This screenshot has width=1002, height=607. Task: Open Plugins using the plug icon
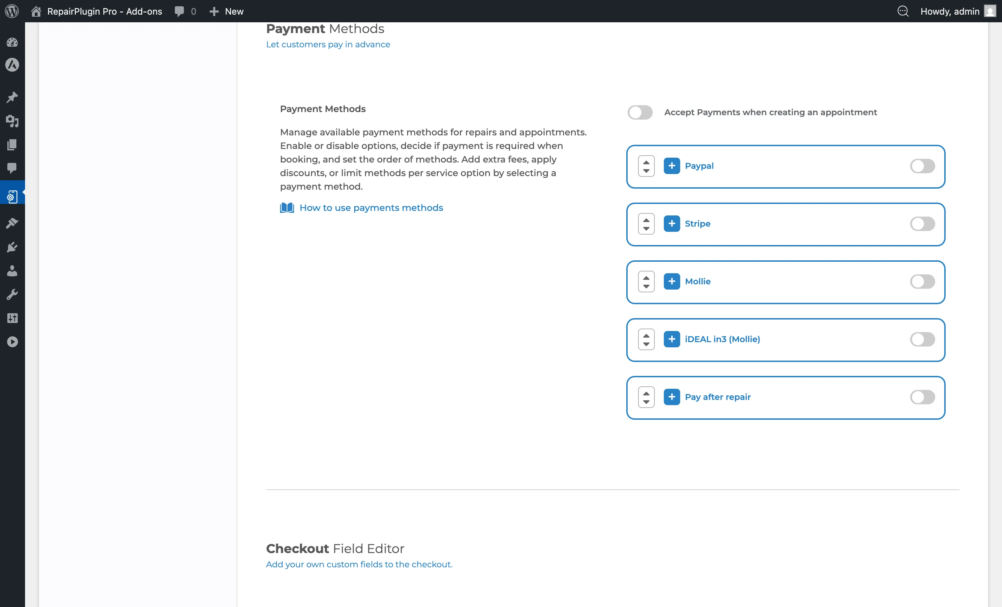[x=12, y=247]
